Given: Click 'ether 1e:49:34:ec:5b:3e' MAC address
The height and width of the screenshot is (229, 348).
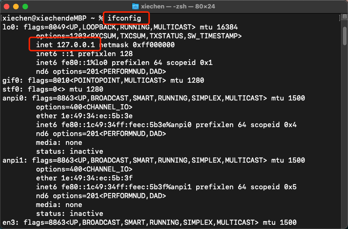Looking at the screenshot, I should (85, 116).
